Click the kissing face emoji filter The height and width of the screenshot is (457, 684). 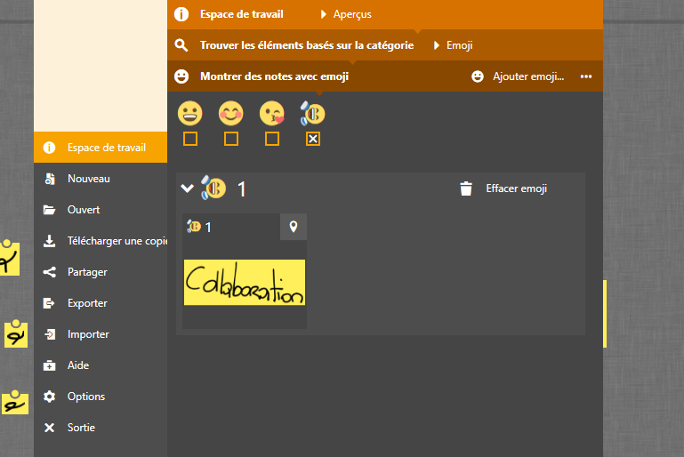click(x=271, y=114)
